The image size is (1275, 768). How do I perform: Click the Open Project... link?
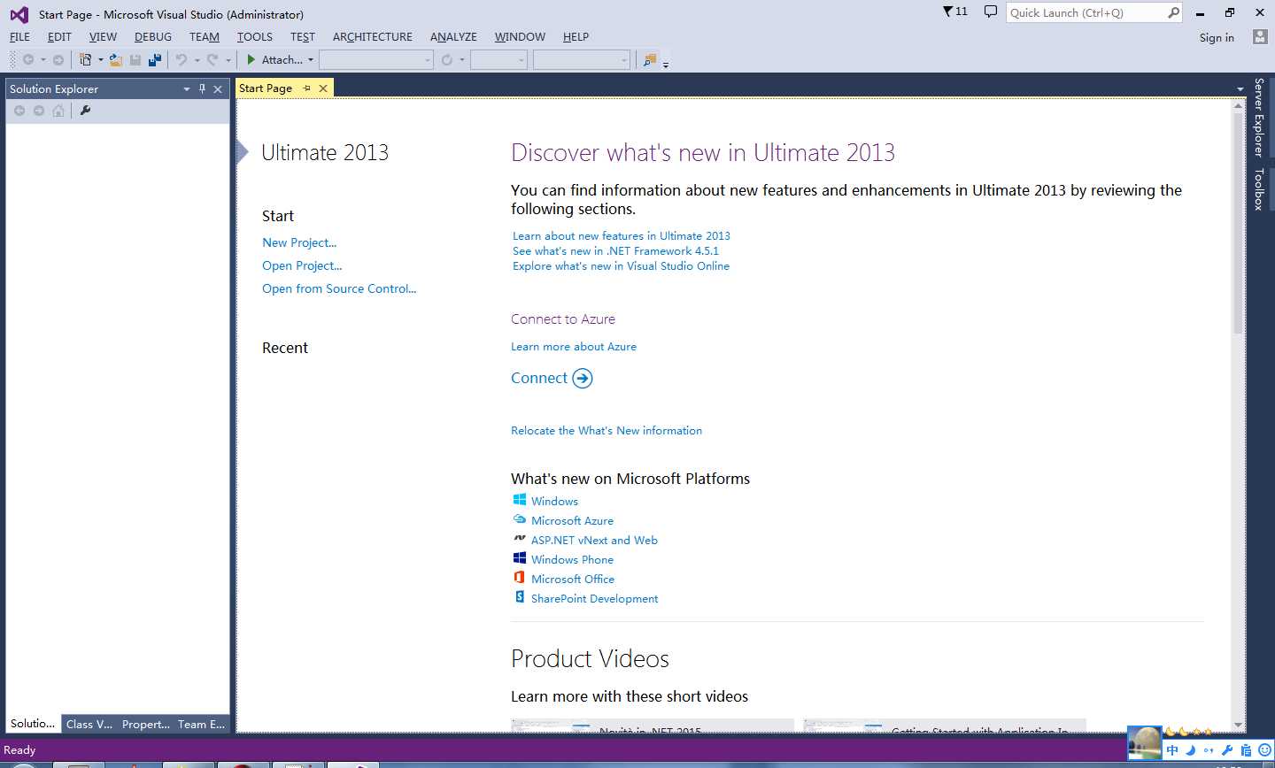click(302, 265)
